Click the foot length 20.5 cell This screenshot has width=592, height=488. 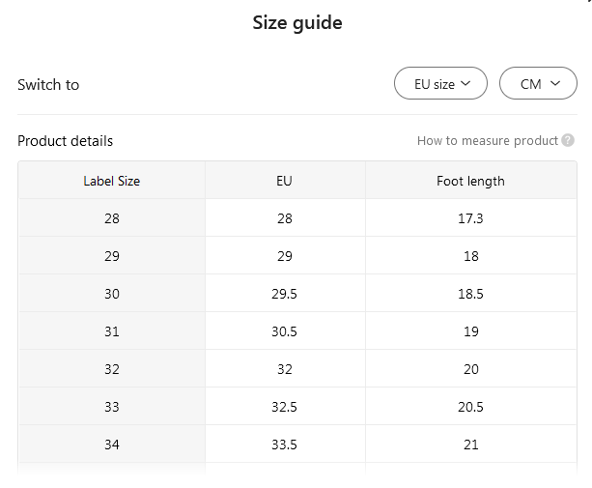pyautogui.click(x=470, y=407)
